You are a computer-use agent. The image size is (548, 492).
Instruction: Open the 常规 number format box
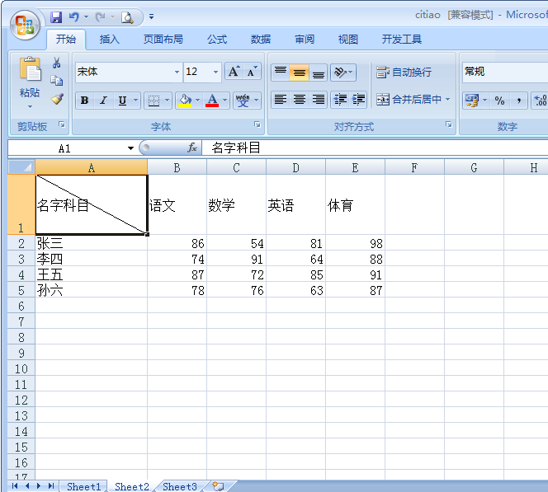505,72
